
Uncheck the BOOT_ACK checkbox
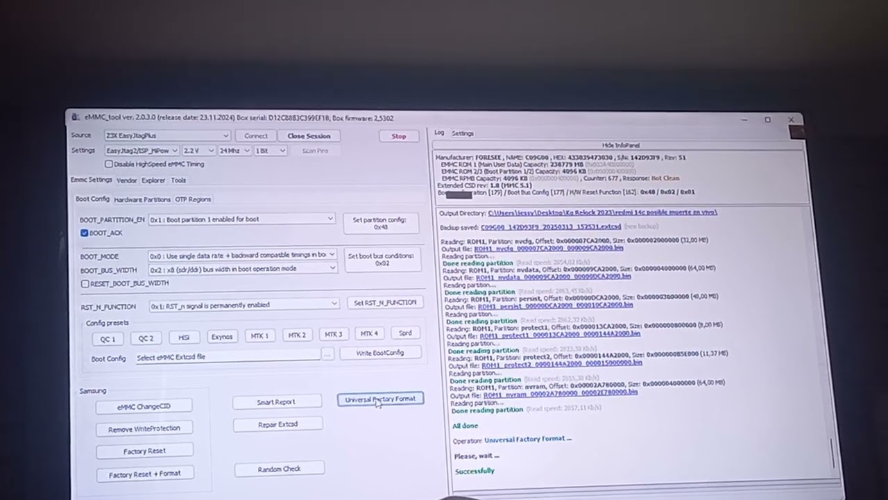point(84,233)
